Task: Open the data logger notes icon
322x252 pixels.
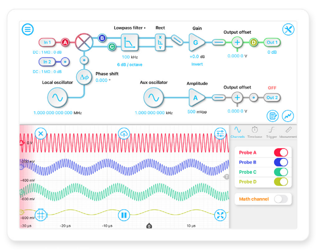Action: coord(273,115)
